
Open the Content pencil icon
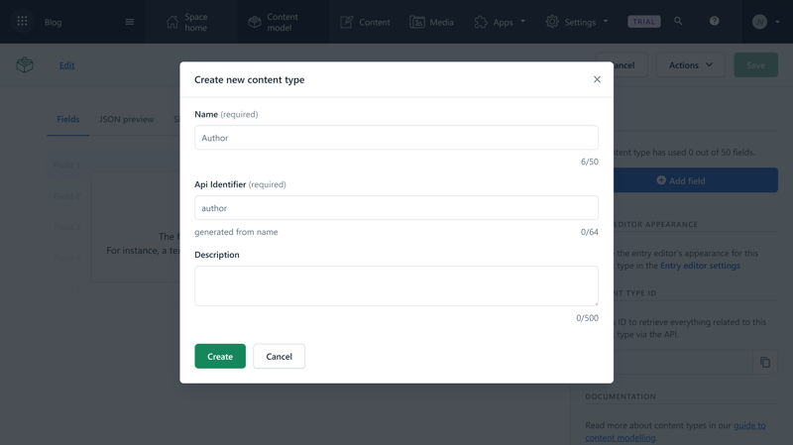(x=346, y=22)
